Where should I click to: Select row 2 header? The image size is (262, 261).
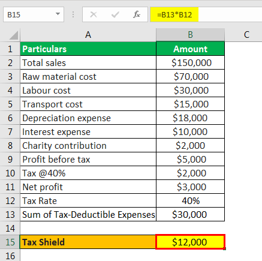(x=10, y=63)
